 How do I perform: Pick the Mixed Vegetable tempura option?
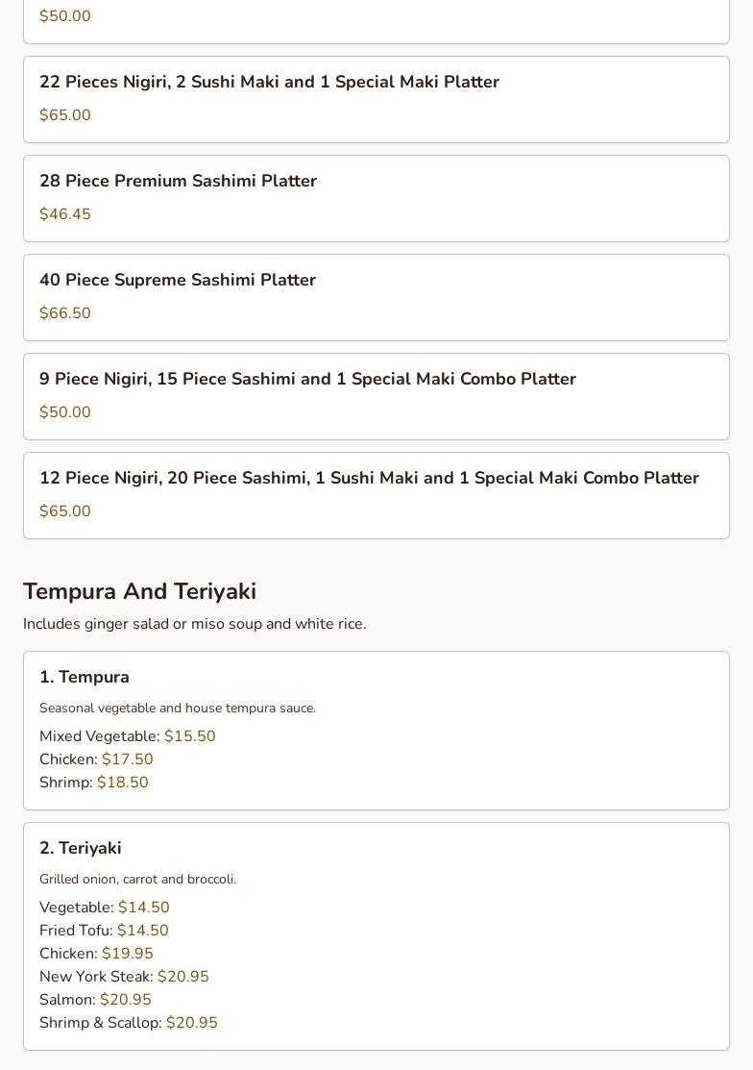click(x=127, y=736)
